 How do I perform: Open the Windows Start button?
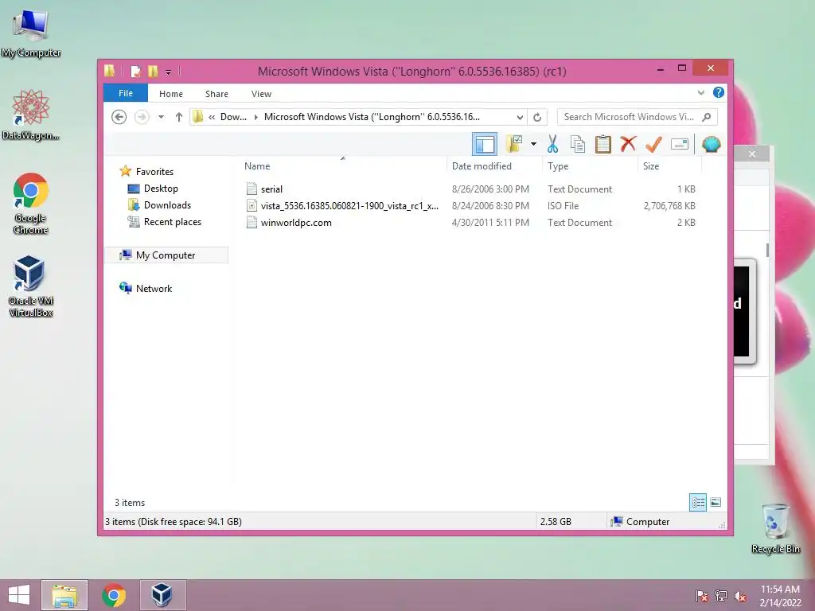click(19, 595)
